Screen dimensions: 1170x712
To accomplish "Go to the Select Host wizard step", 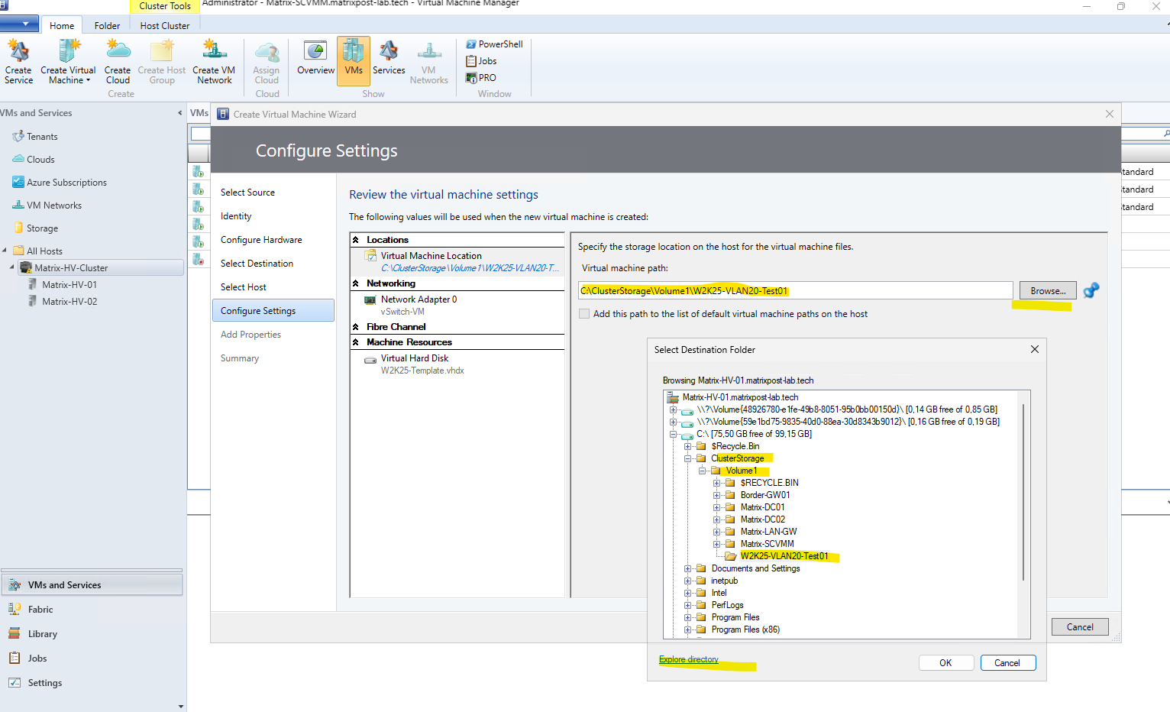I will [x=244, y=287].
